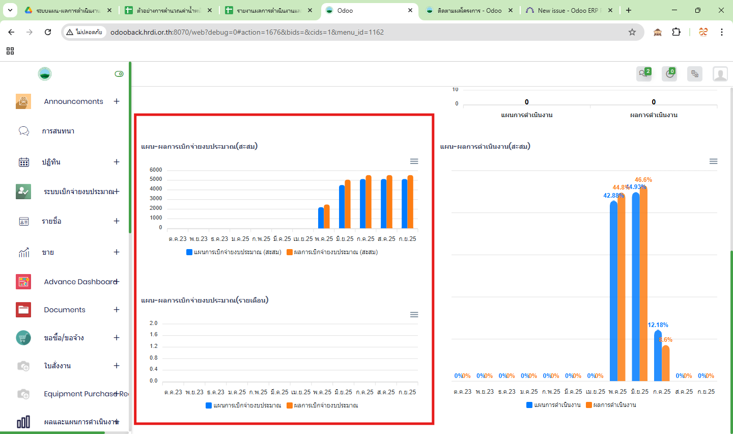The height and width of the screenshot is (434, 733).
Task: Open the ระบบเบิกจ่ายงบประมาณ menu item
Action: pos(78,192)
